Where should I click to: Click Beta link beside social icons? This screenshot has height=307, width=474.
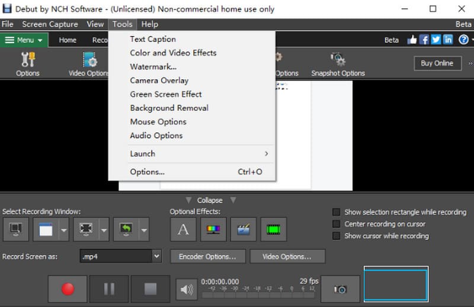(392, 40)
